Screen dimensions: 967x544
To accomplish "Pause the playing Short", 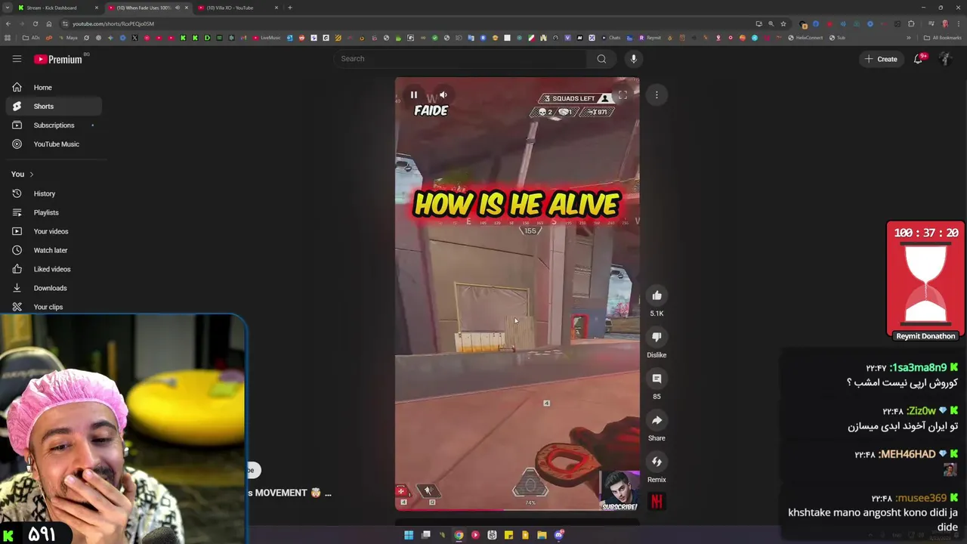I will [x=414, y=95].
